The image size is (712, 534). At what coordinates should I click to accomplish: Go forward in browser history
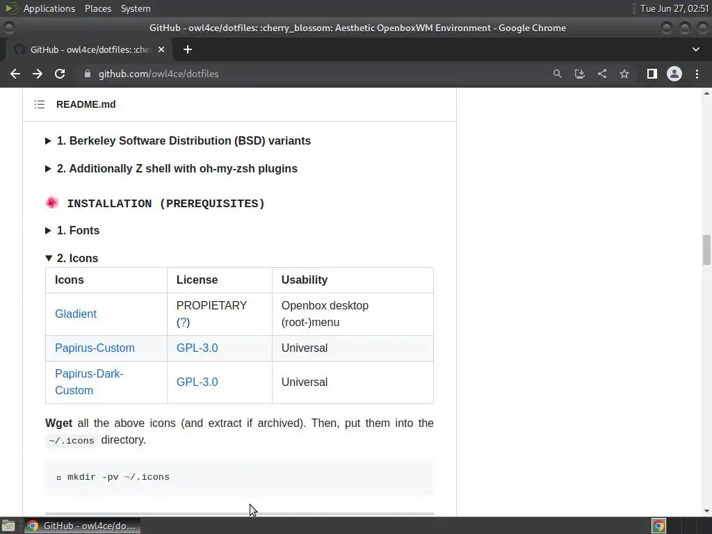[38, 74]
